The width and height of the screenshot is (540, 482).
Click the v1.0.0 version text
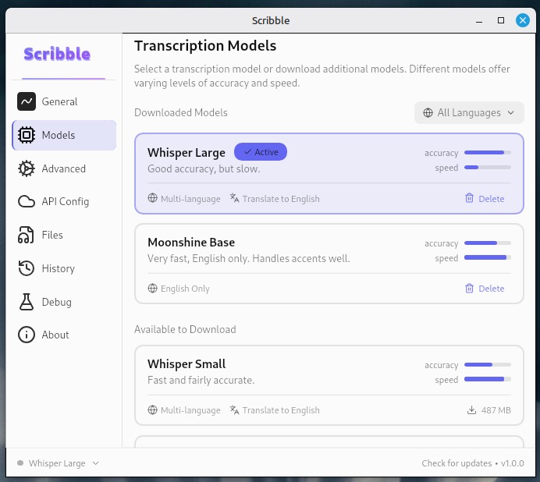[x=513, y=463]
